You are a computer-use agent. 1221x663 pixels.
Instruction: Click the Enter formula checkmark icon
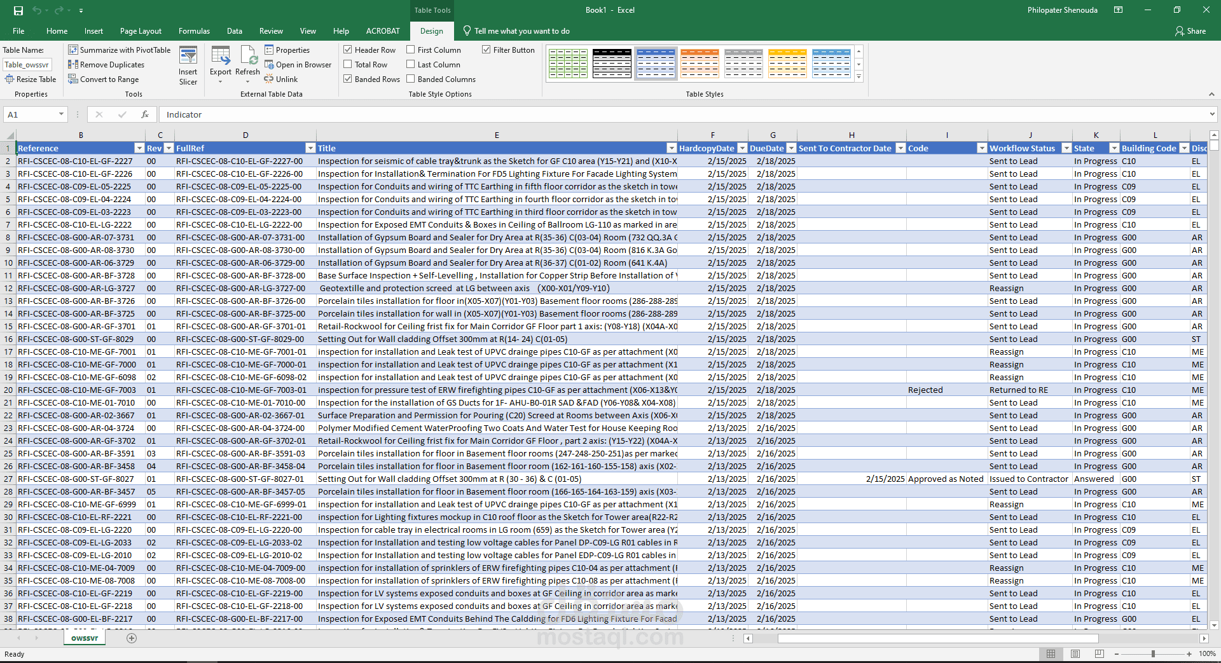pyautogui.click(x=122, y=114)
